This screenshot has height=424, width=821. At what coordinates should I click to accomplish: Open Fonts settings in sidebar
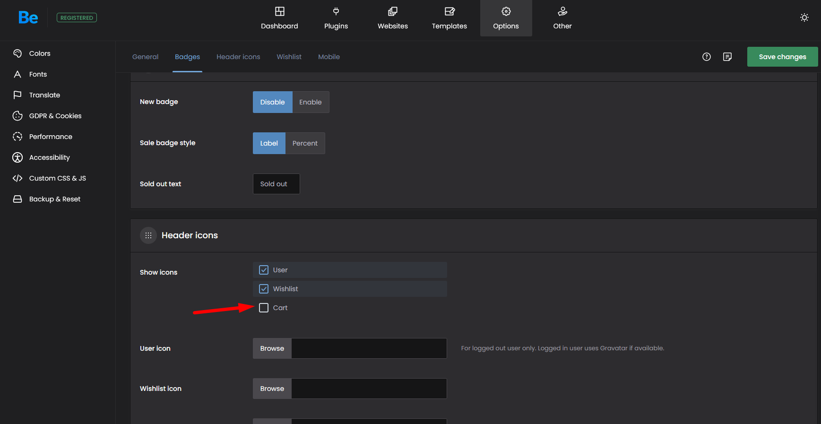[x=38, y=74]
